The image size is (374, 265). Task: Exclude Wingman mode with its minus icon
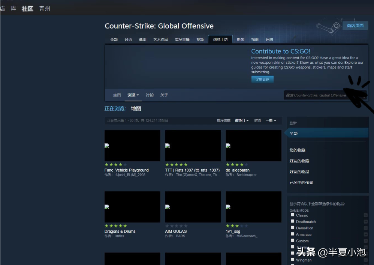(x=366, y=260)
